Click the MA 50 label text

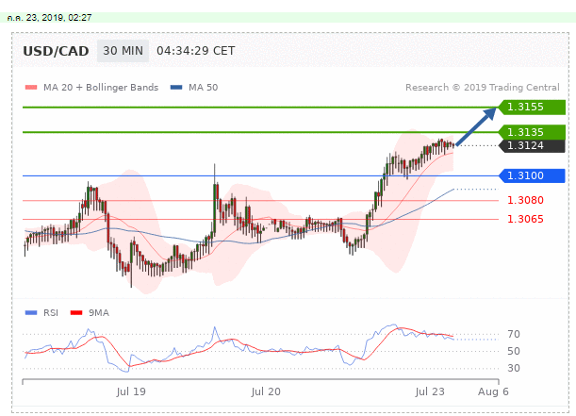click(x=203, y=88)
